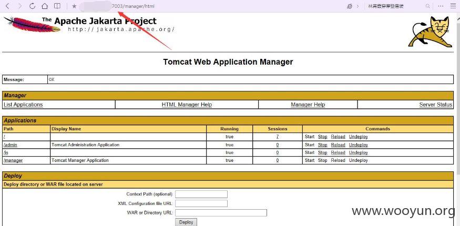
Task: Click the Sessions column header
Action: coord(278,129)
